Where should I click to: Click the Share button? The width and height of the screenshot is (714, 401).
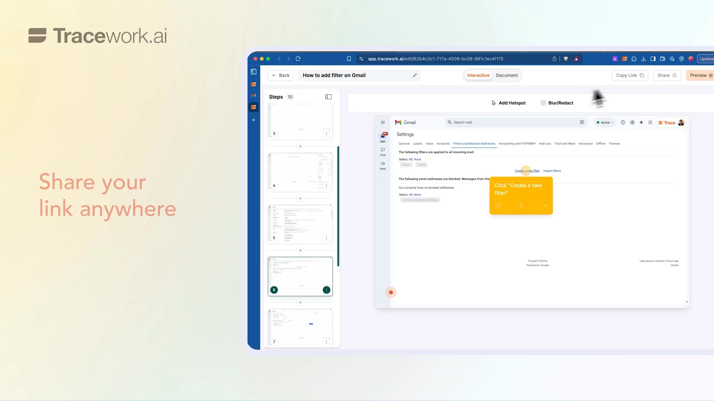coord(667,75)
